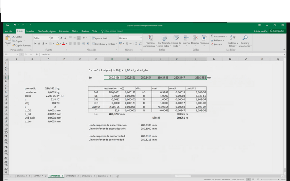Viewport: 290px width, 181px height.
Task: Click the red font color swatch
Action: (64, 44)
